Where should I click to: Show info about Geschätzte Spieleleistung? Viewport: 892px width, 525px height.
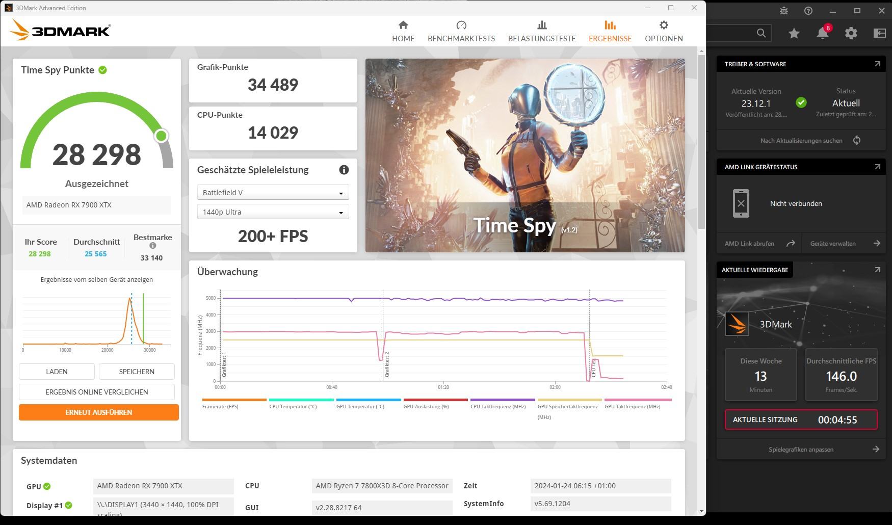pyautogui.click(x=344, y=170)
